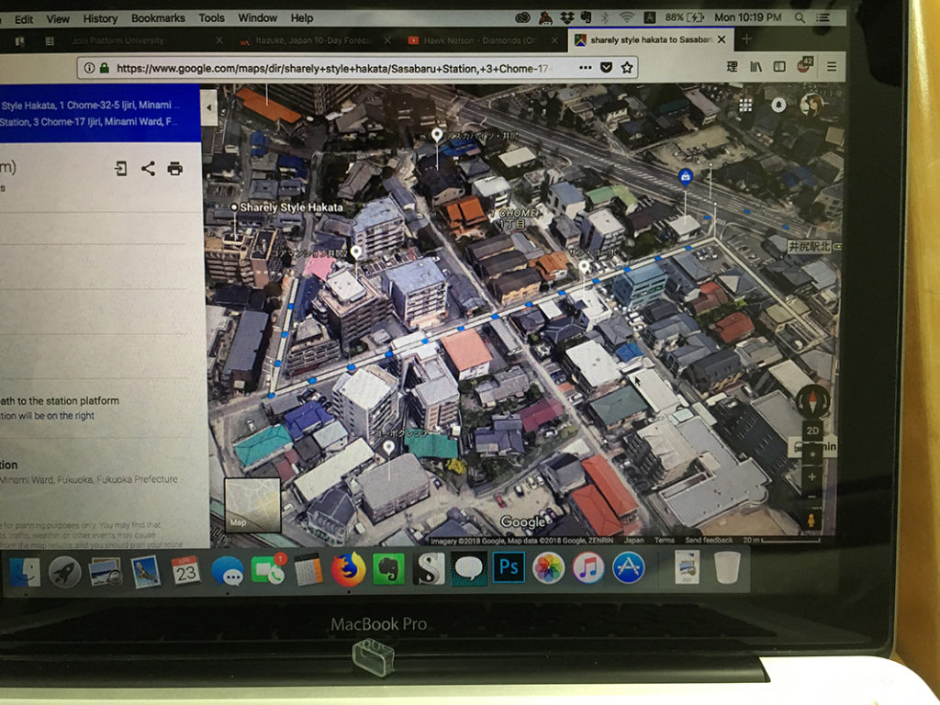Open the Window menu
Screen dimensions: 940x705
(258, 18)
